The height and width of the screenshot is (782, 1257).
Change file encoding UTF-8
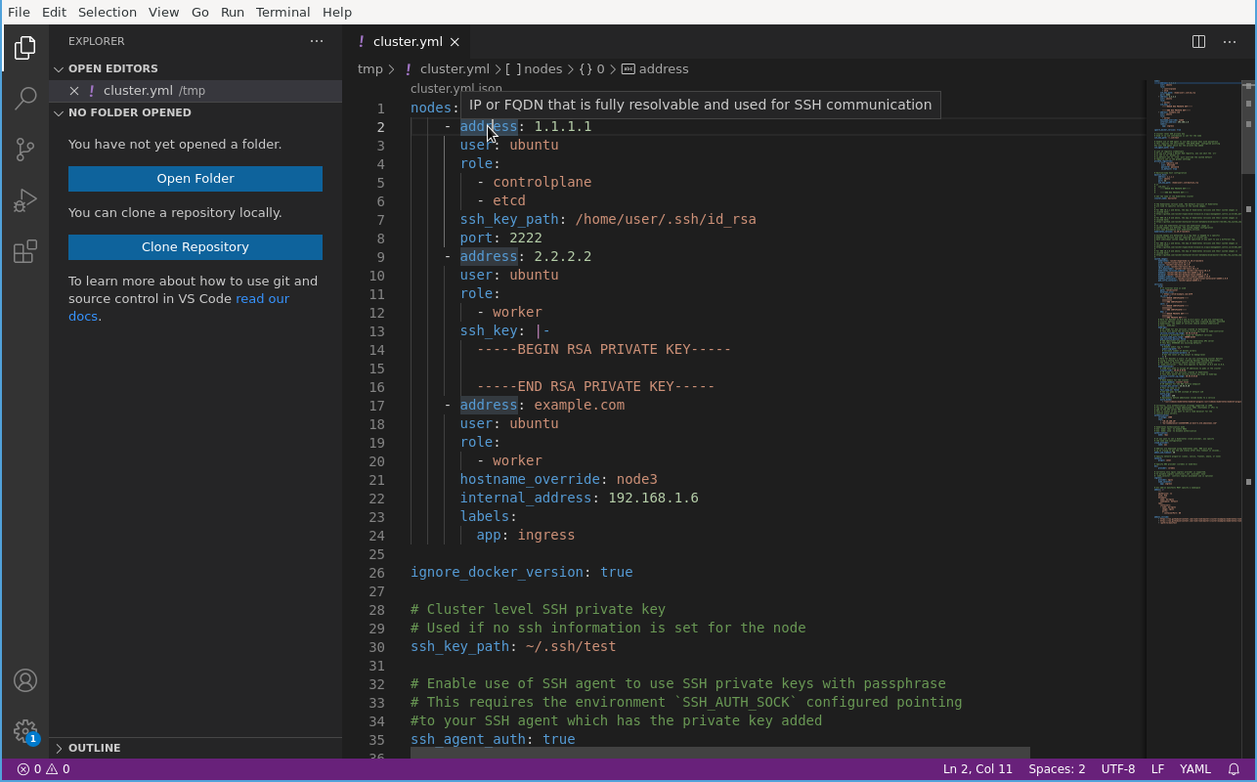click(1118, 769)
